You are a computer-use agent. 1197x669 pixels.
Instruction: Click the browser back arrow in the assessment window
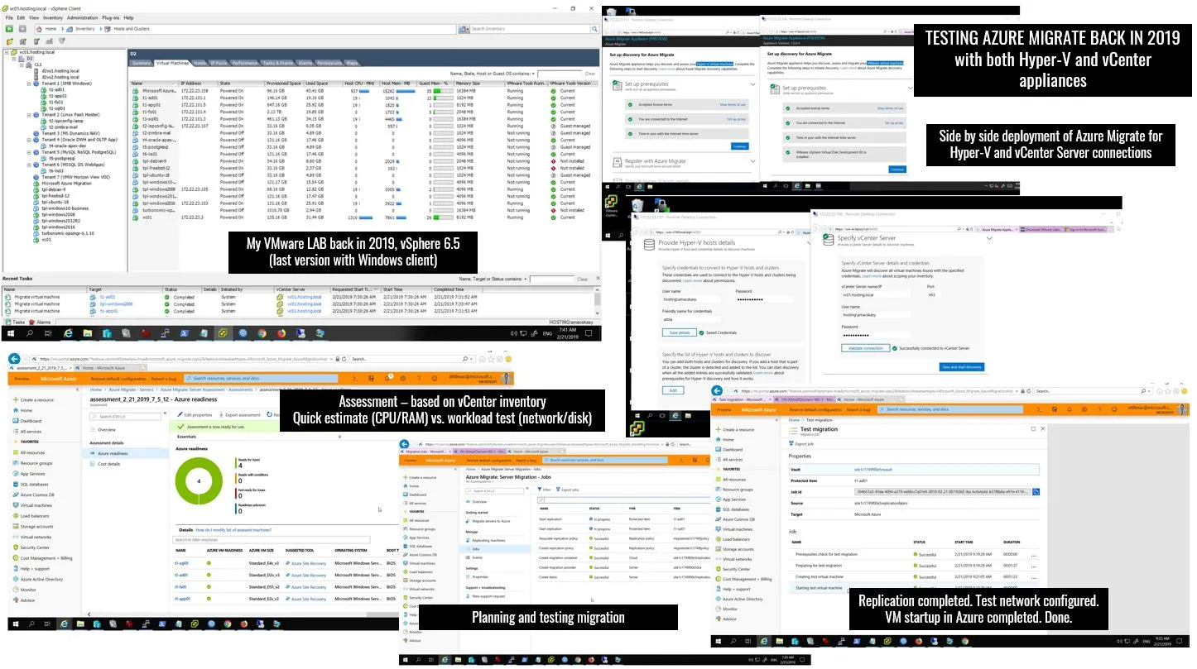pyautogui.click(x=16, y=359)
